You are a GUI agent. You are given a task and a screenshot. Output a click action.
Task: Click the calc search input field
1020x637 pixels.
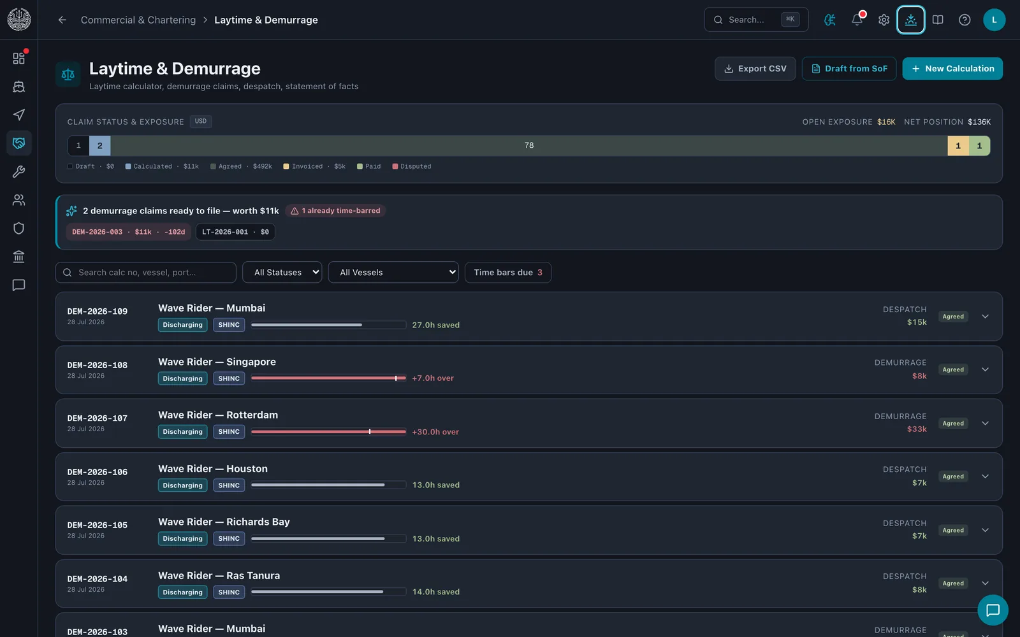pyautogui.click(x=146, y=273)
